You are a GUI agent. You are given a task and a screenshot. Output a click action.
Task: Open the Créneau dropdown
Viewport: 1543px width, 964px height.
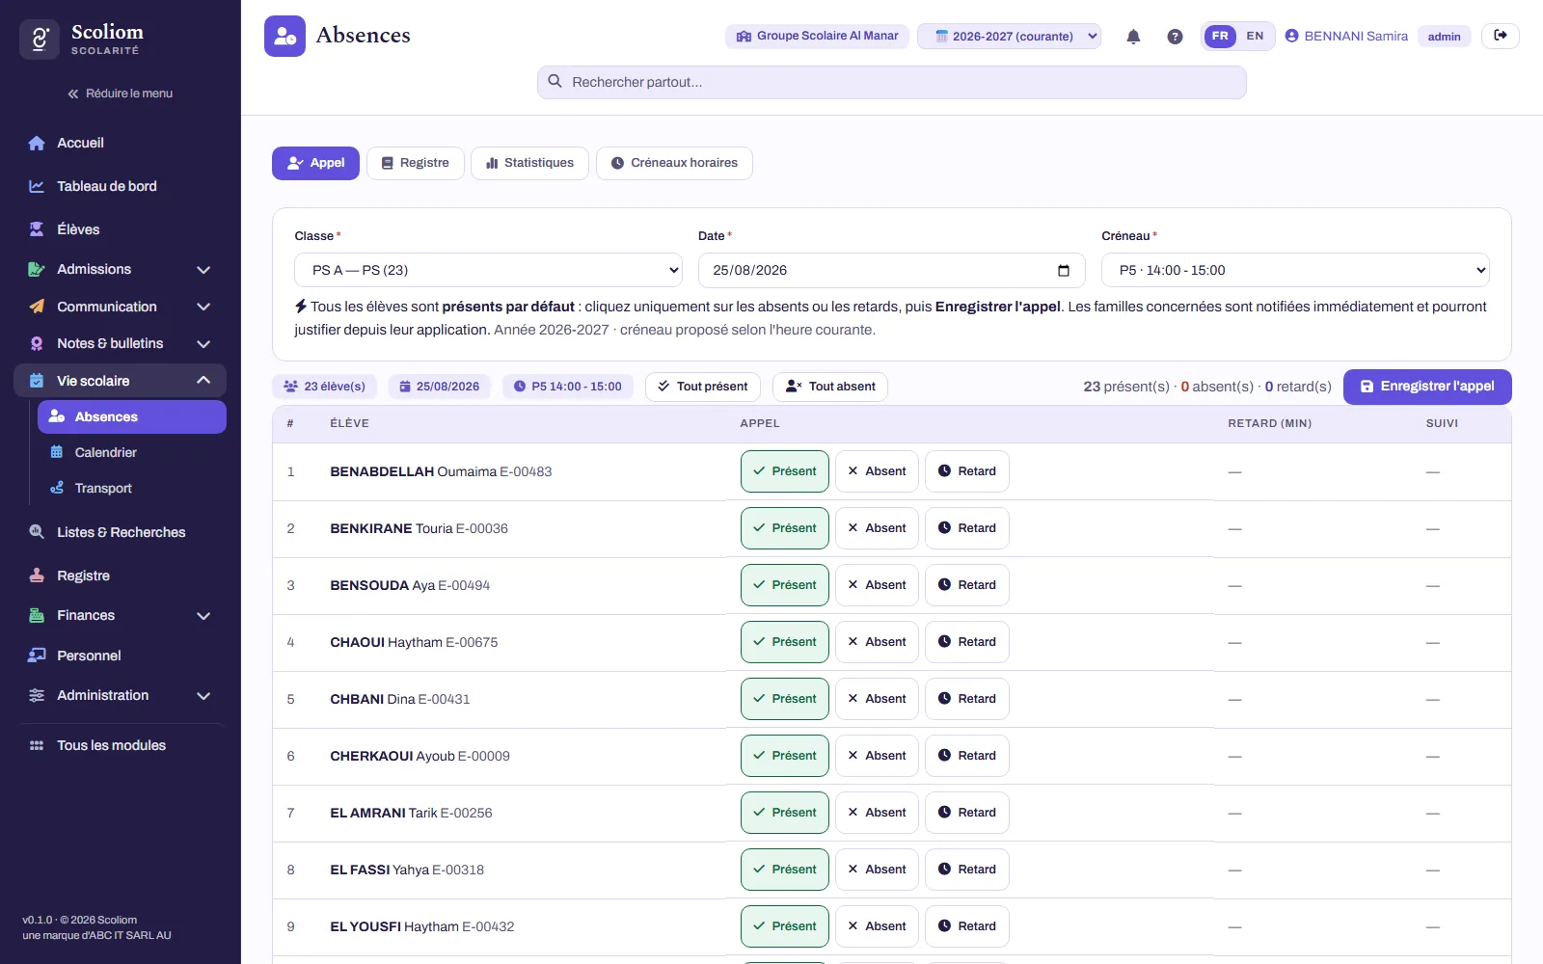click(x=1295, y=270)
